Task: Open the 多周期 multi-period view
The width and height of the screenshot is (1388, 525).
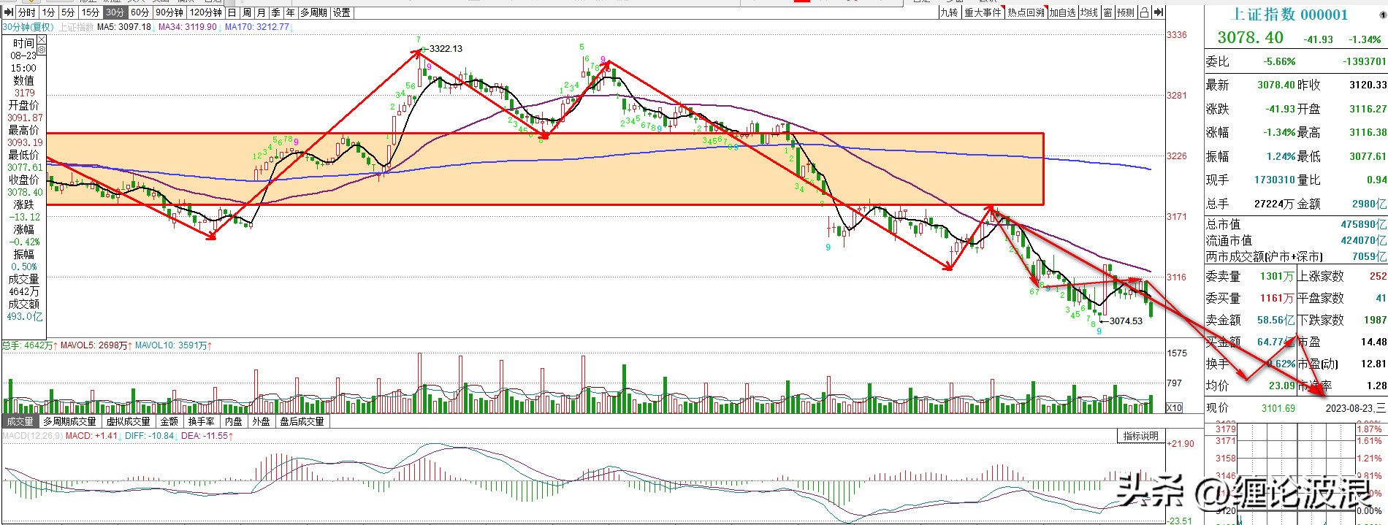Action: (314, 12)
